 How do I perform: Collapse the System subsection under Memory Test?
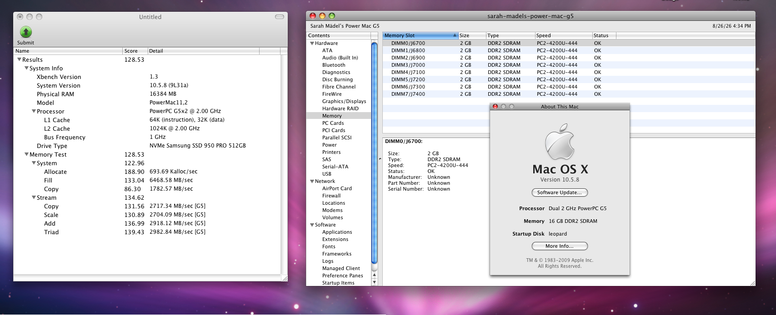point(34,163)
